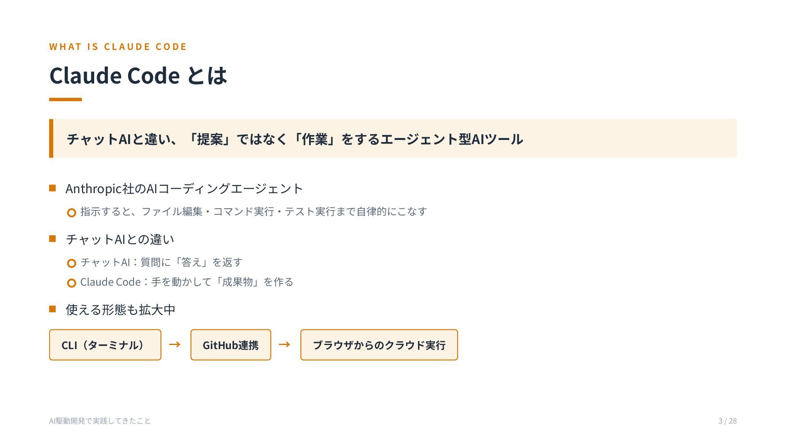Screen dimensions: 786x442
Task: Click square bullet beside Anthropic社のAIコーディングエージェント
Action: pos(52,188)
